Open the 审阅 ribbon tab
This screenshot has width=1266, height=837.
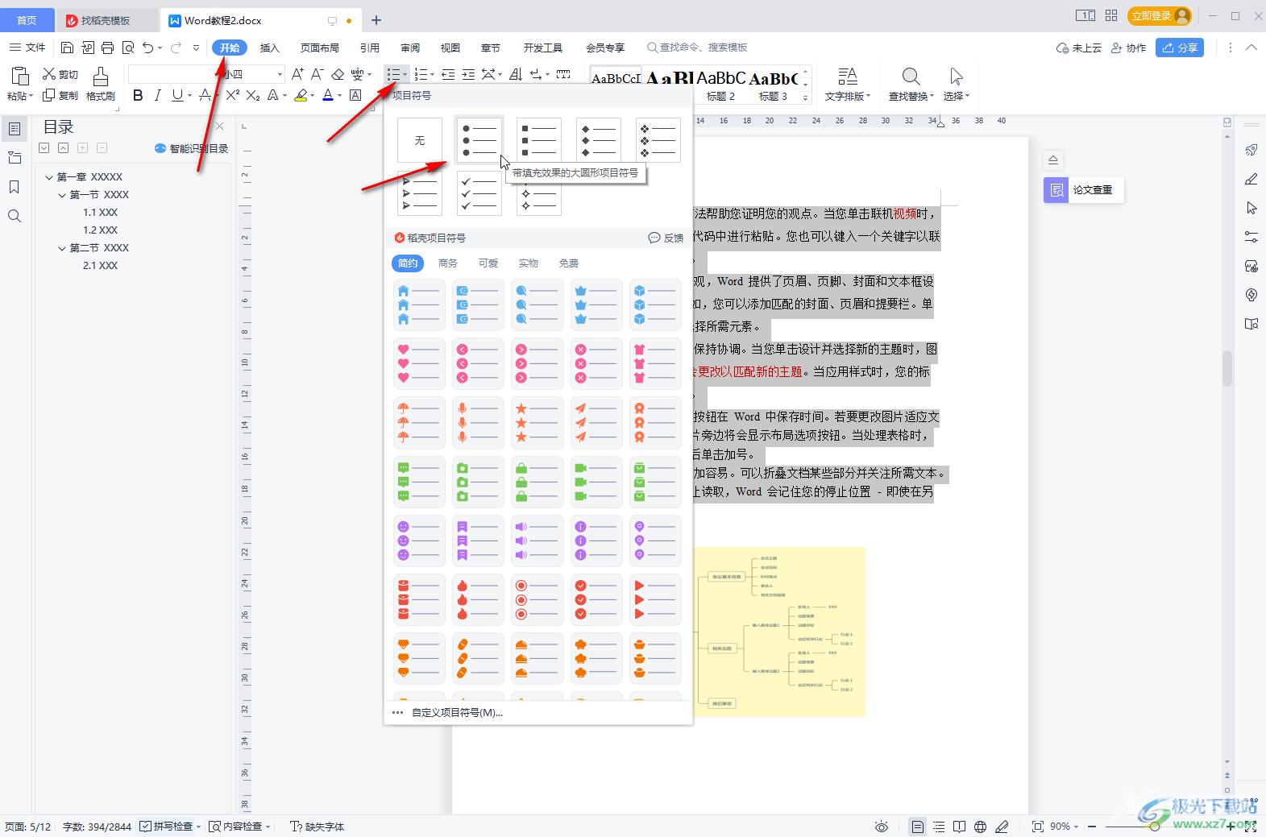tap(410, 48)
